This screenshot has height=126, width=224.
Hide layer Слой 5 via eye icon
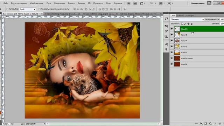point(171,35)
